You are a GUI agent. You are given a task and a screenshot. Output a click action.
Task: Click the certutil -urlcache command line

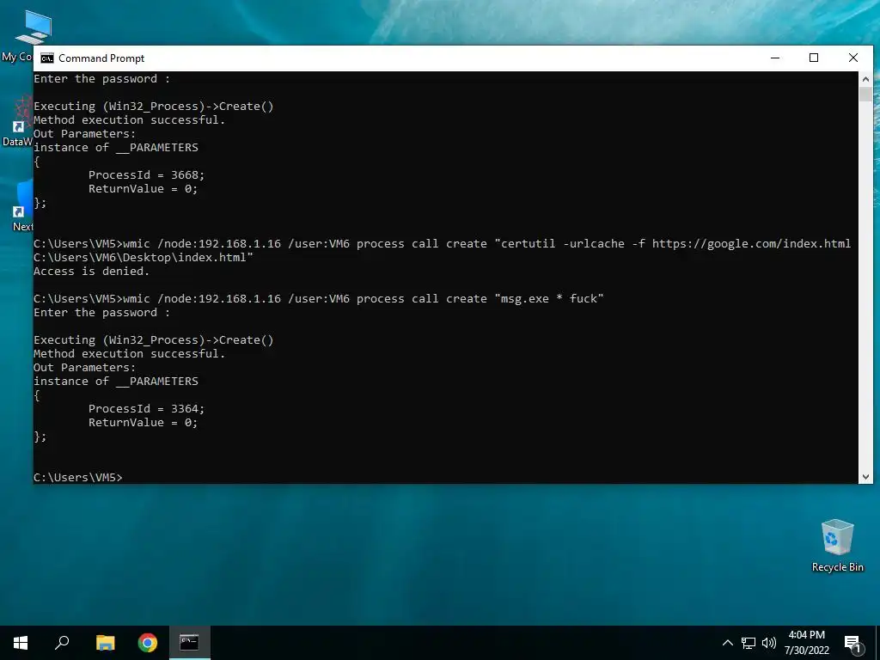pyautogui.click(x=443, y=243)
